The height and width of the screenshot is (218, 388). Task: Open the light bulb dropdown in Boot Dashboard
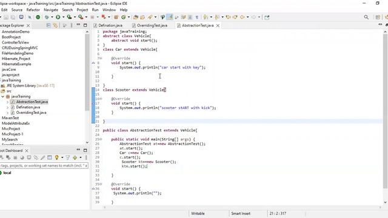[62, 157]
